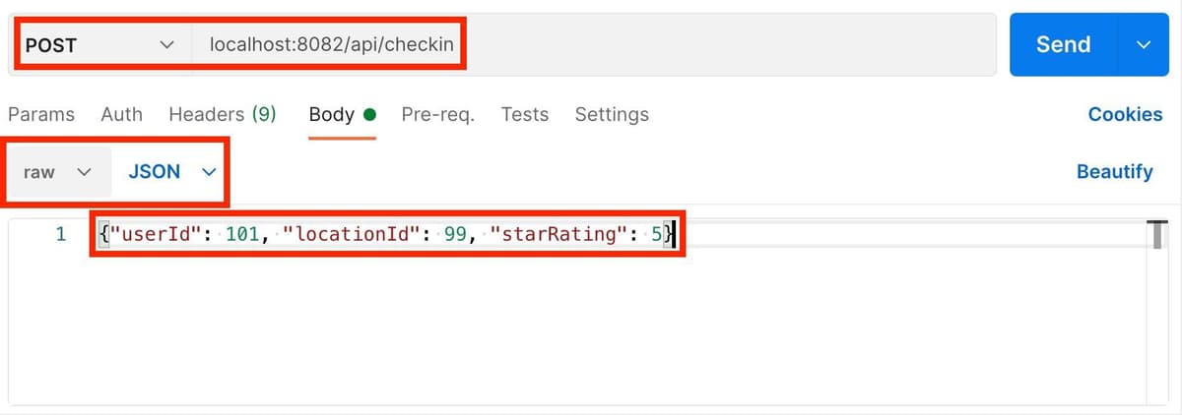
Task: Open the Auth tab
Action: [x=121, y=114]
